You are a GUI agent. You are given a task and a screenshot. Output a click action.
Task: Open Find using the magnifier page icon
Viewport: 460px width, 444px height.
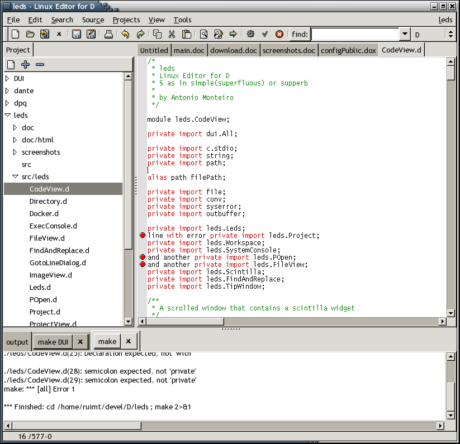(203, 34)
